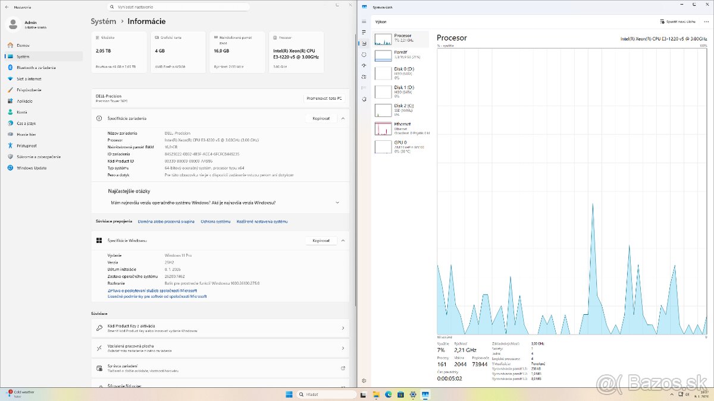Select the Ethernet performance graph
This screenshot has height=401, width=714.
point(399,127)
